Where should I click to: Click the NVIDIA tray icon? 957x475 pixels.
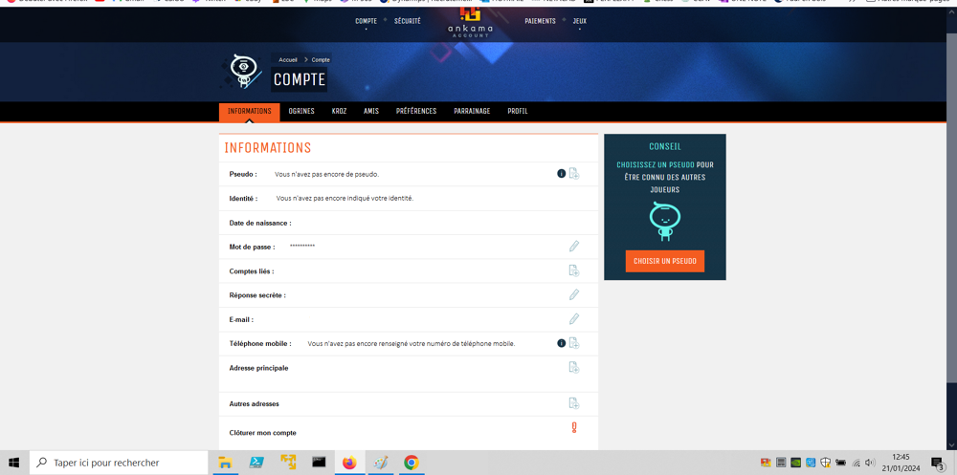(796, 463)
